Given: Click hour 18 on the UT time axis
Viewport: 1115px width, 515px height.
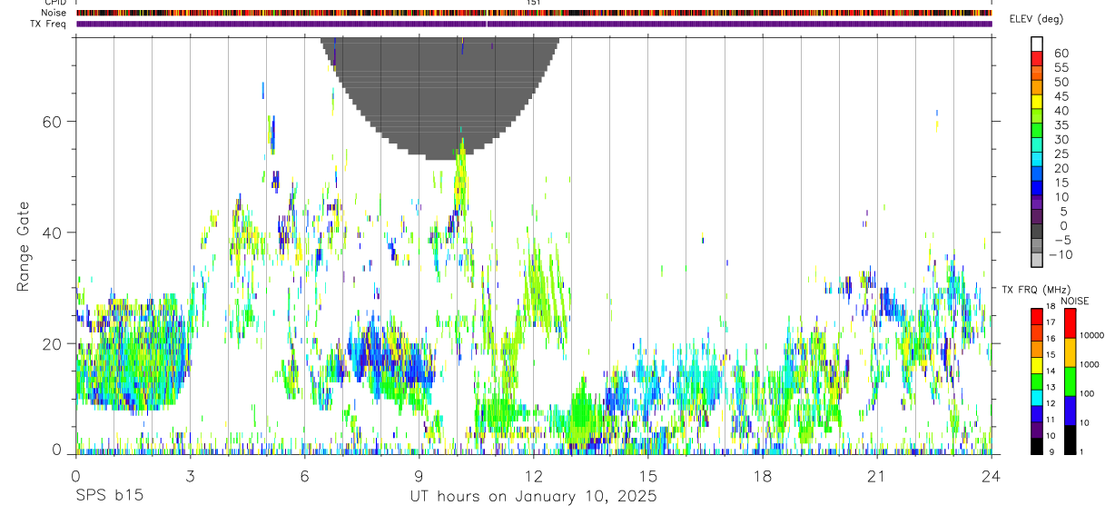Looking at the screenshot, I should [763, 476].
